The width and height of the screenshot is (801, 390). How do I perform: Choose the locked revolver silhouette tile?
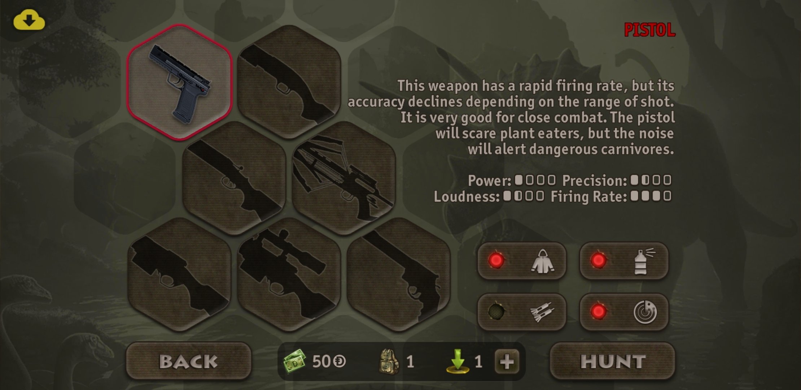[x=399, y=274]
